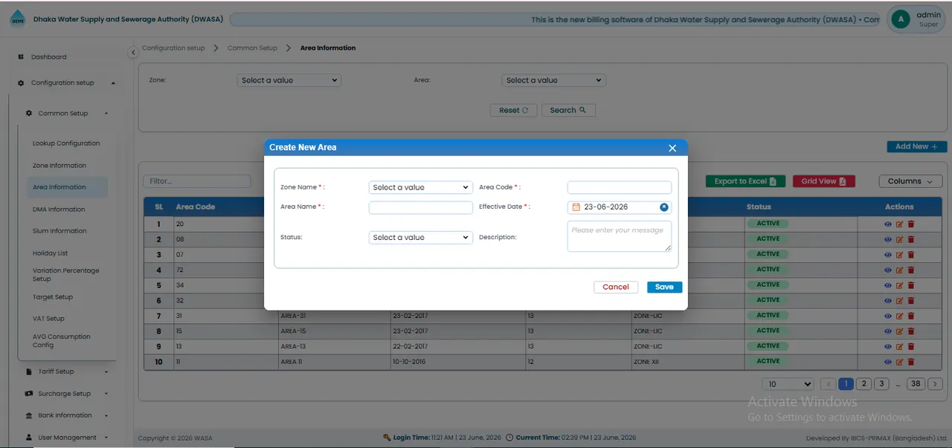The image size is (952, 448).
Task: Go to page 2 of results
Action: pyautogui.click(x=863, y=384)
